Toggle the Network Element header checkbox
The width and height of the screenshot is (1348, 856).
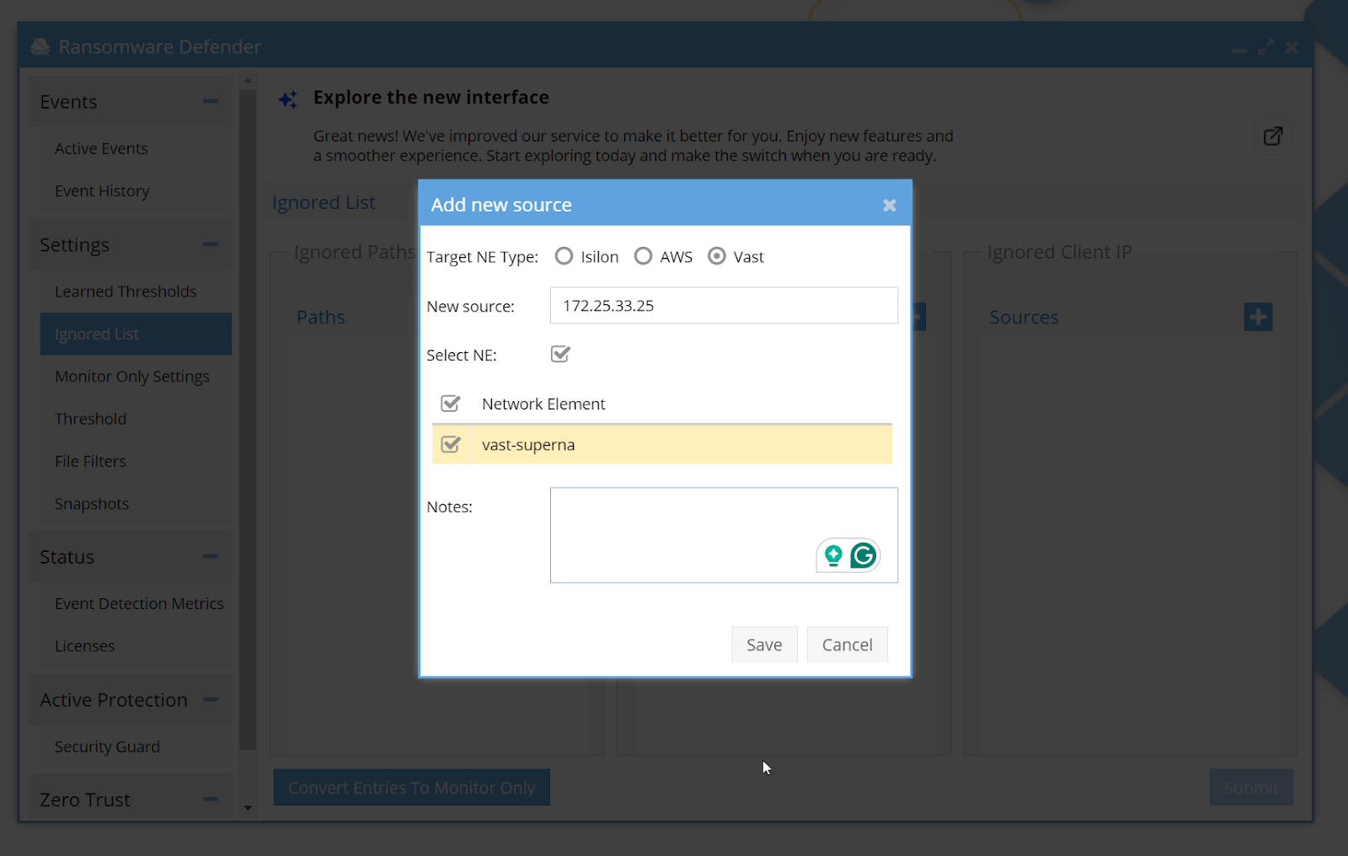coord(451,404)
